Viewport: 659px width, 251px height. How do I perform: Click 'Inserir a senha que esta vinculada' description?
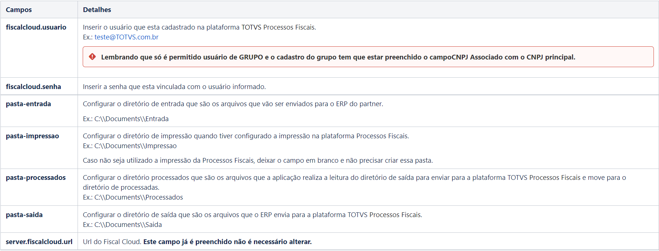pyautogui.click(x=174, y=87)
